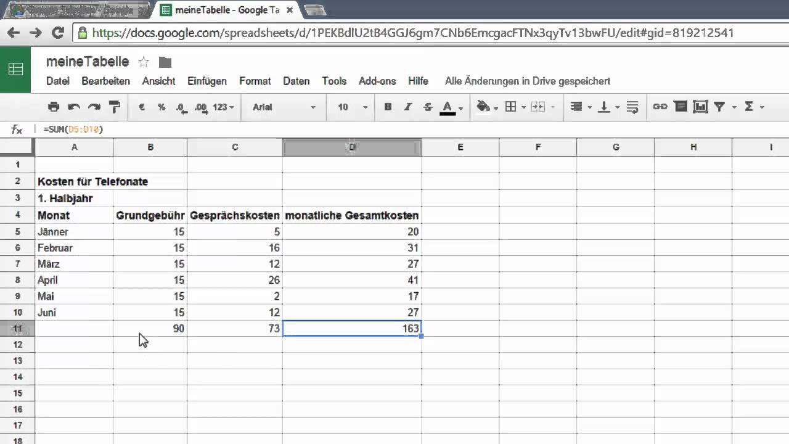Open the Einfügen menu
The width and height of the screenshot is (789, 444).
(207, 81)
